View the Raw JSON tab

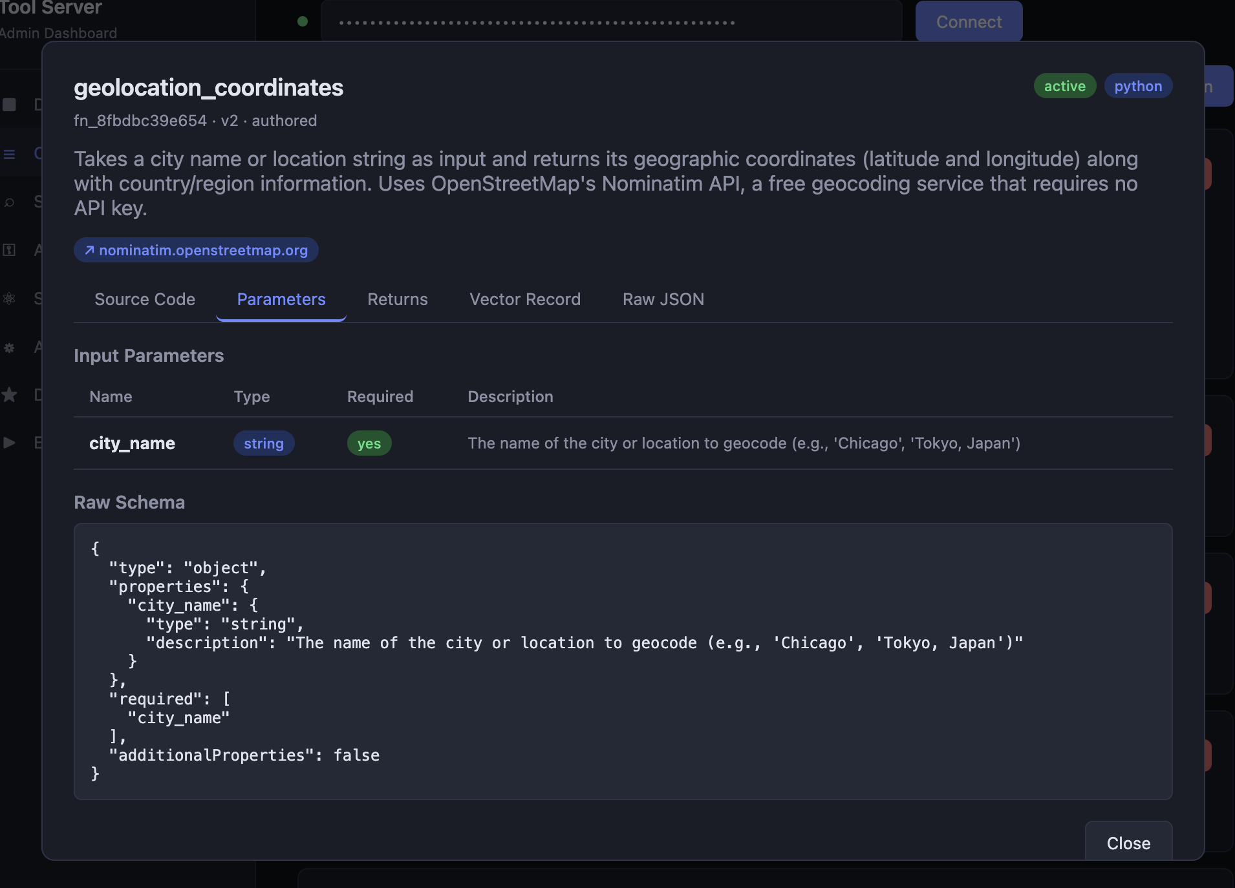663,299
